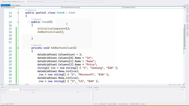Close the Call Stack panel
The image size is (189, 106).
(185, 87)
